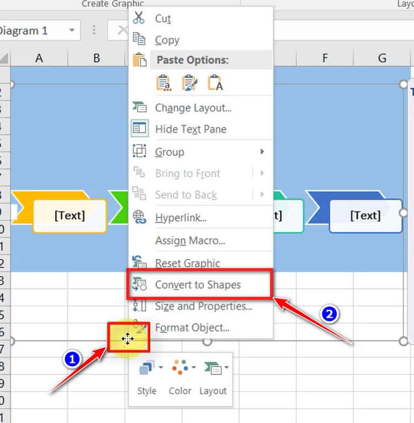Open Format Object... menu entry
The width and height of the screenshot is (414, 423).
201,328
